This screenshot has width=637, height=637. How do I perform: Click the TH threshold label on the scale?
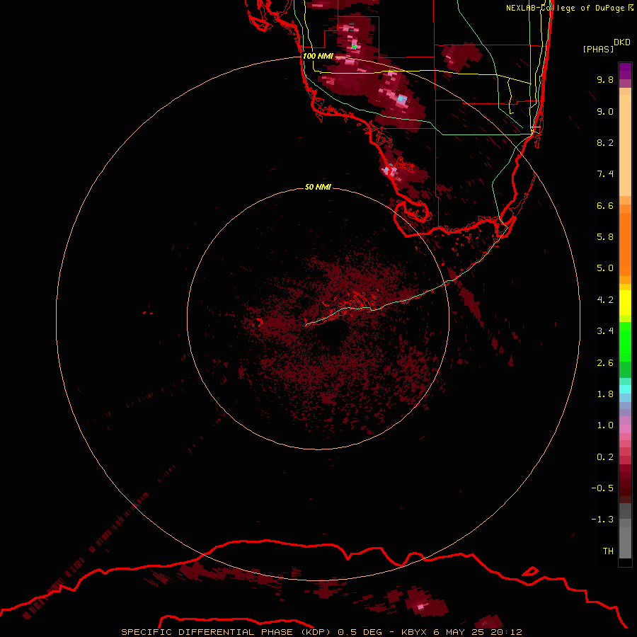click(x=608, y=551)
